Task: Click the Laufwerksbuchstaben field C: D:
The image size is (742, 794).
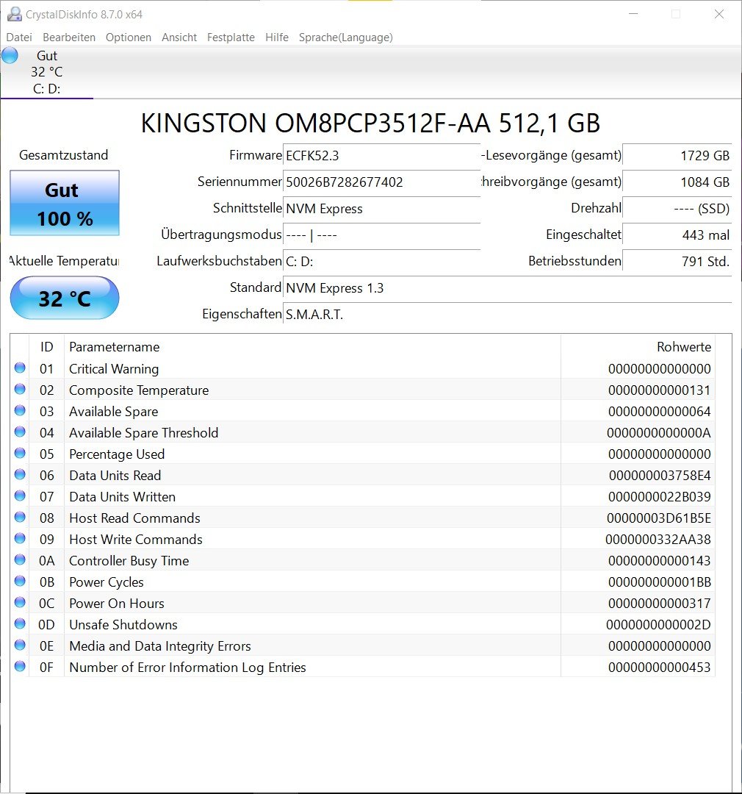Action: [x=381, y=261]
